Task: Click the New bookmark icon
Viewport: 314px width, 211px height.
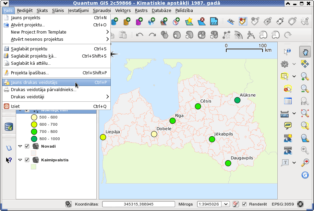Action: coord(288,138)
